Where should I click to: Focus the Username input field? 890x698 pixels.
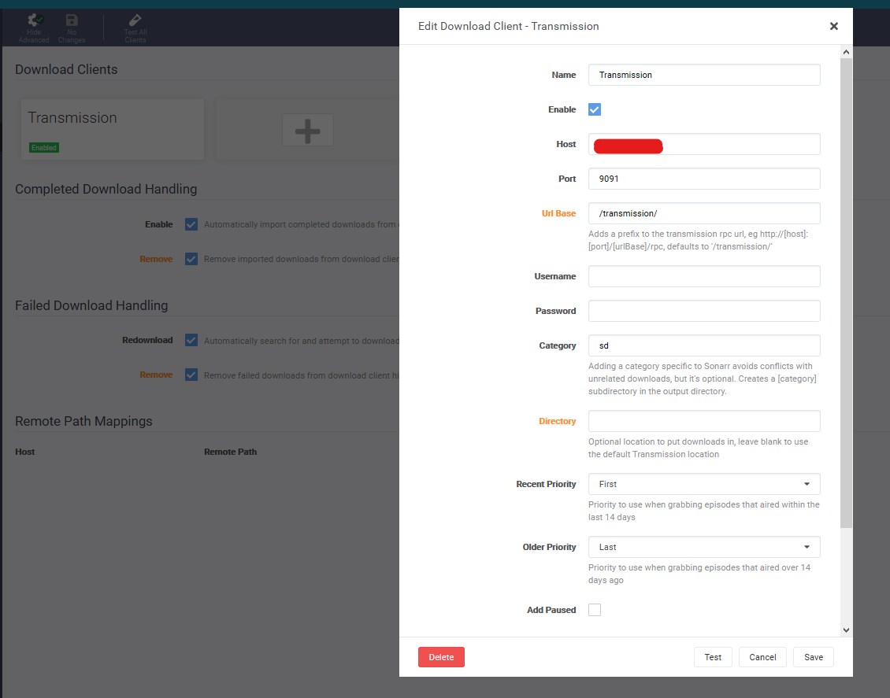point(704,276)
